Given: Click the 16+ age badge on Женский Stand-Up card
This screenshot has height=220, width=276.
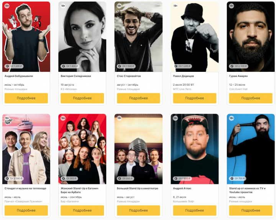Looking at the screenshot, I should 63,118.
